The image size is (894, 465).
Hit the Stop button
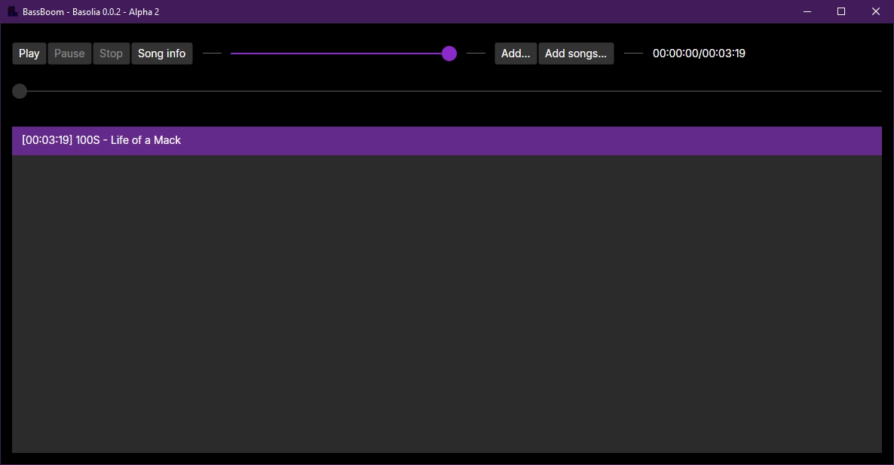coord(111,54)
